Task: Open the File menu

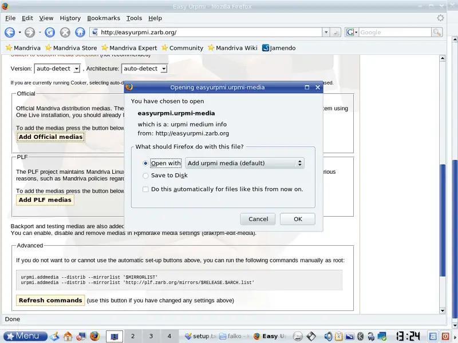Action: point(10,18)
